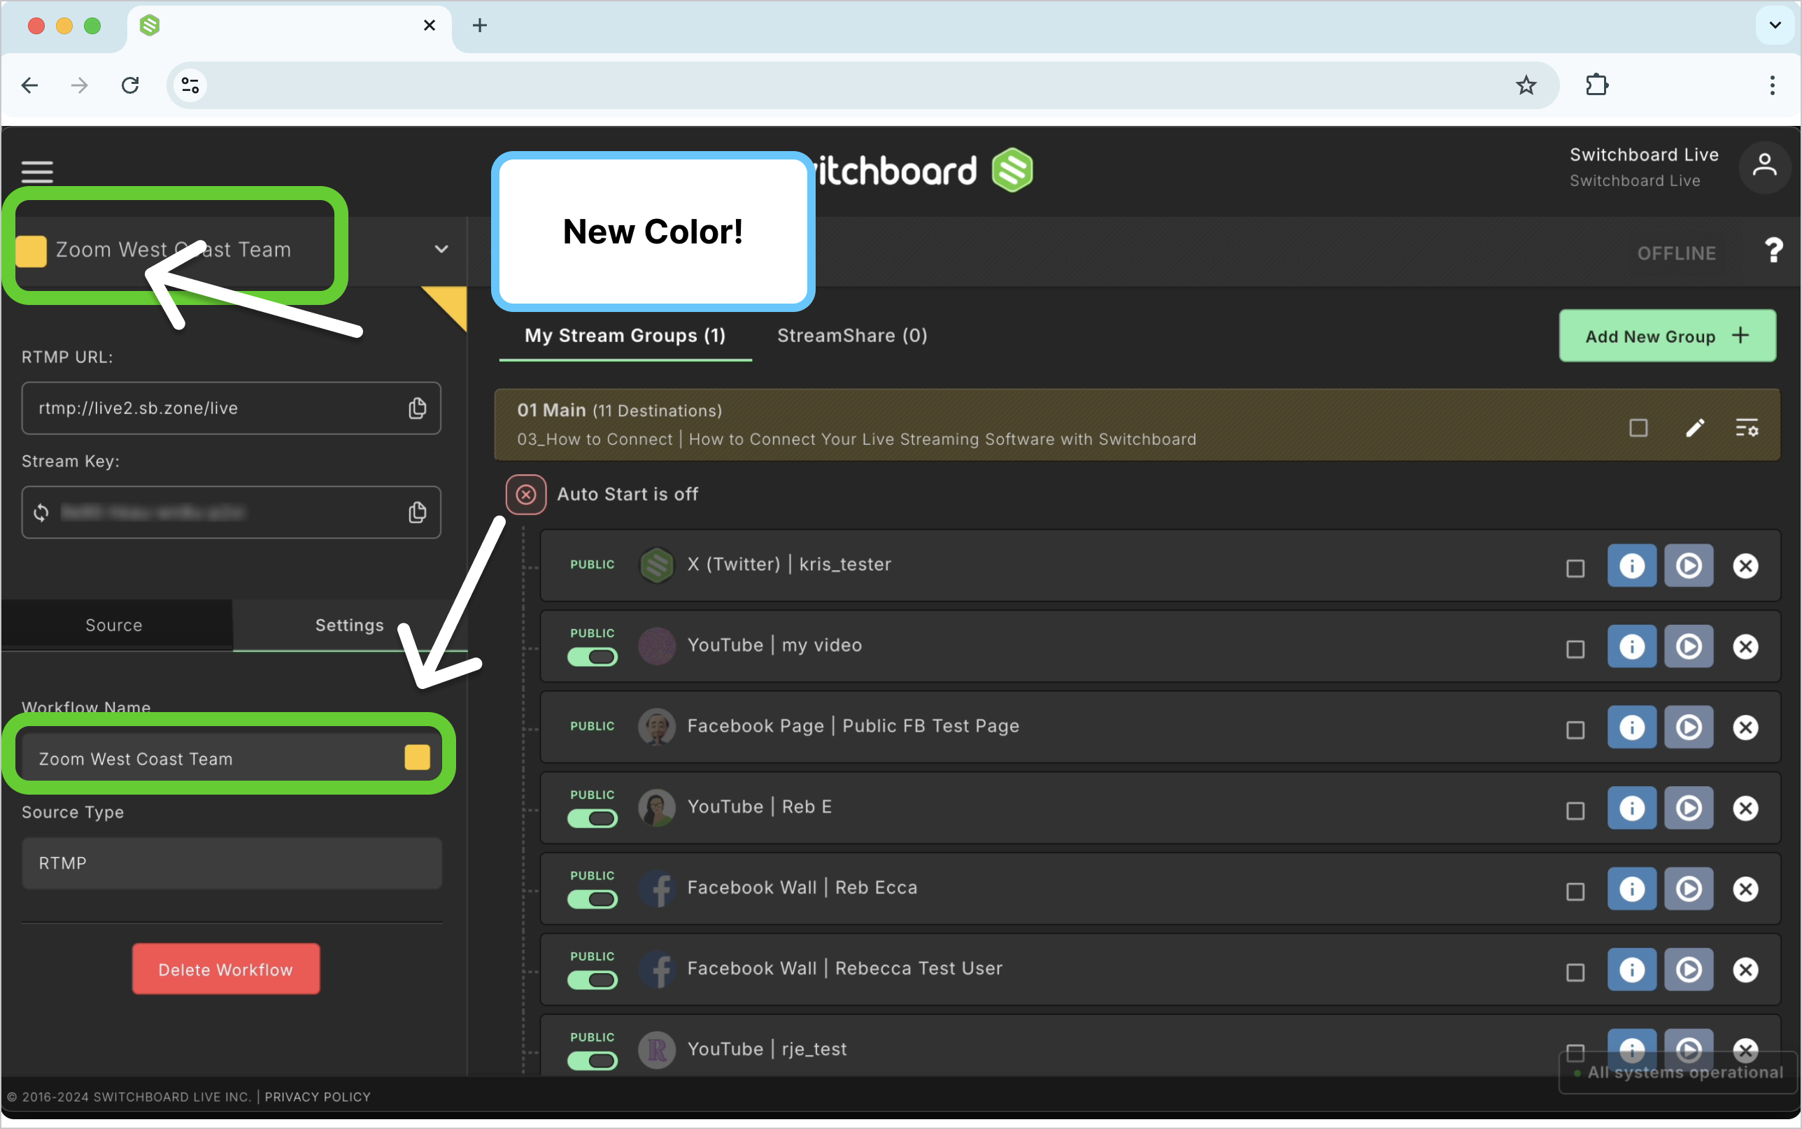
Task: Click the Add New Group button
Action: pyautogui.click(x=1667, y=336)
